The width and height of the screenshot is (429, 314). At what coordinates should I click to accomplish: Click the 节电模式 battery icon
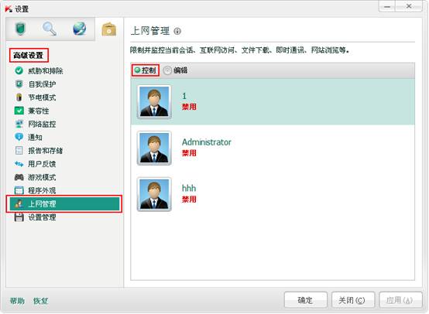(x=19, y=97)
